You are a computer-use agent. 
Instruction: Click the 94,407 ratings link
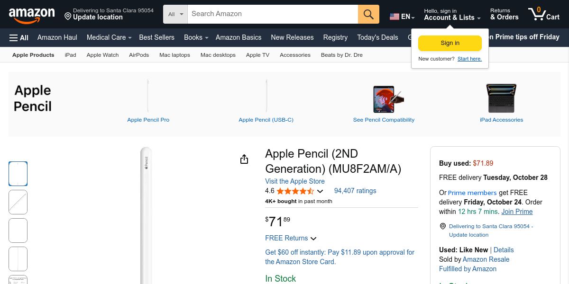[x=355, y=191]
